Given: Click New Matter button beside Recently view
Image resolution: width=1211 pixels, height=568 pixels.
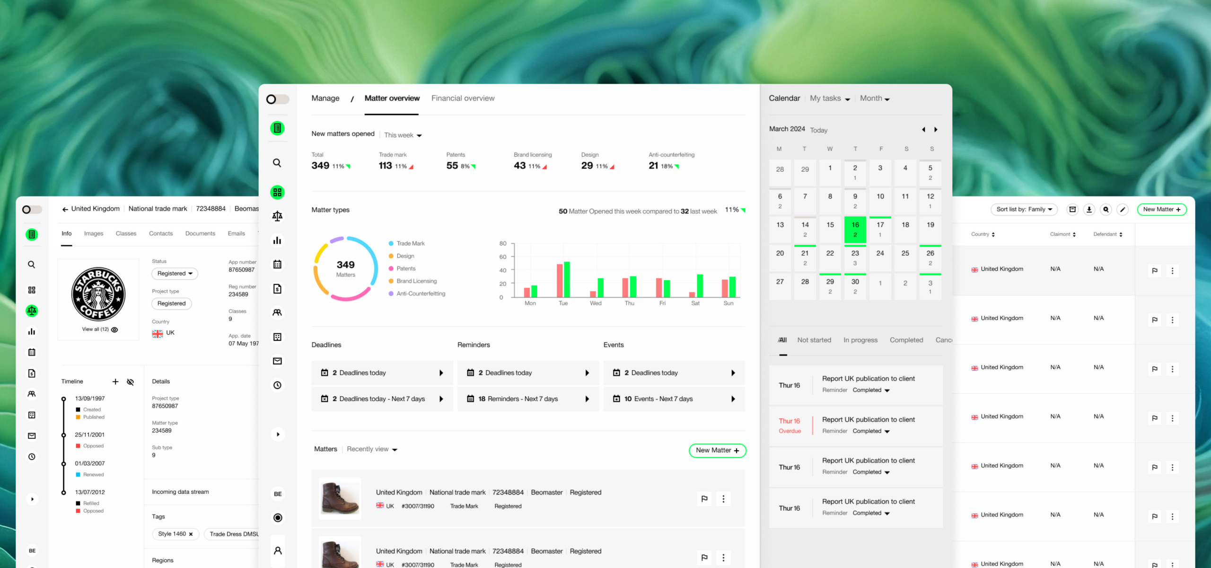Looking at the screenshot, I should point(717,451).
